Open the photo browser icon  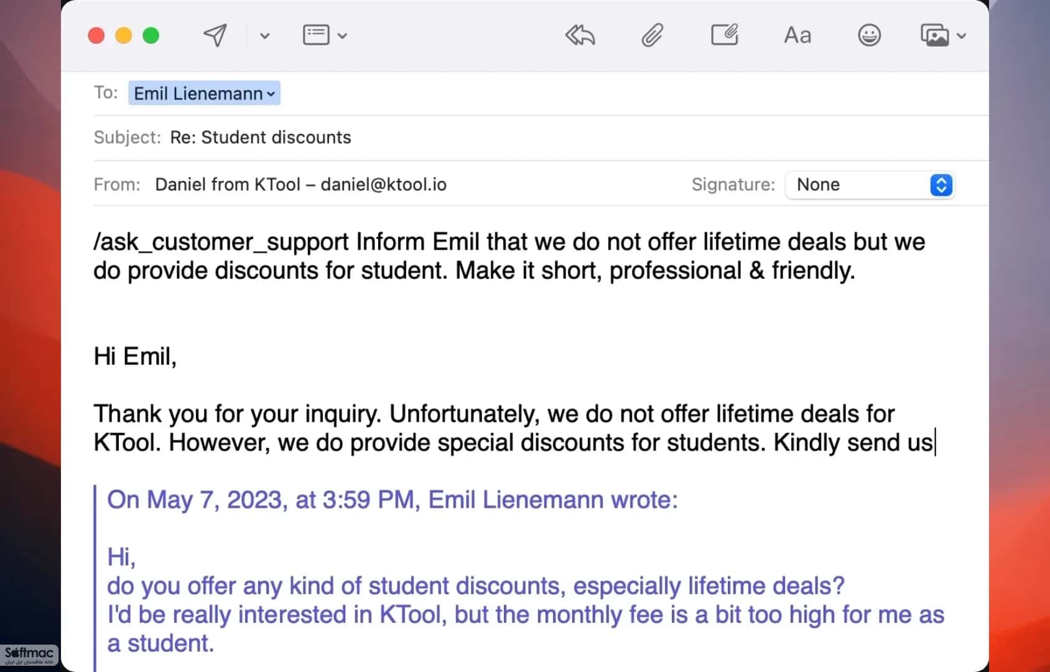(934, 35)
